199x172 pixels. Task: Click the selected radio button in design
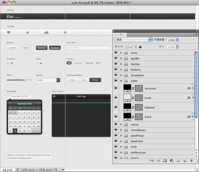pyautogui.click(x=41, y=63)
